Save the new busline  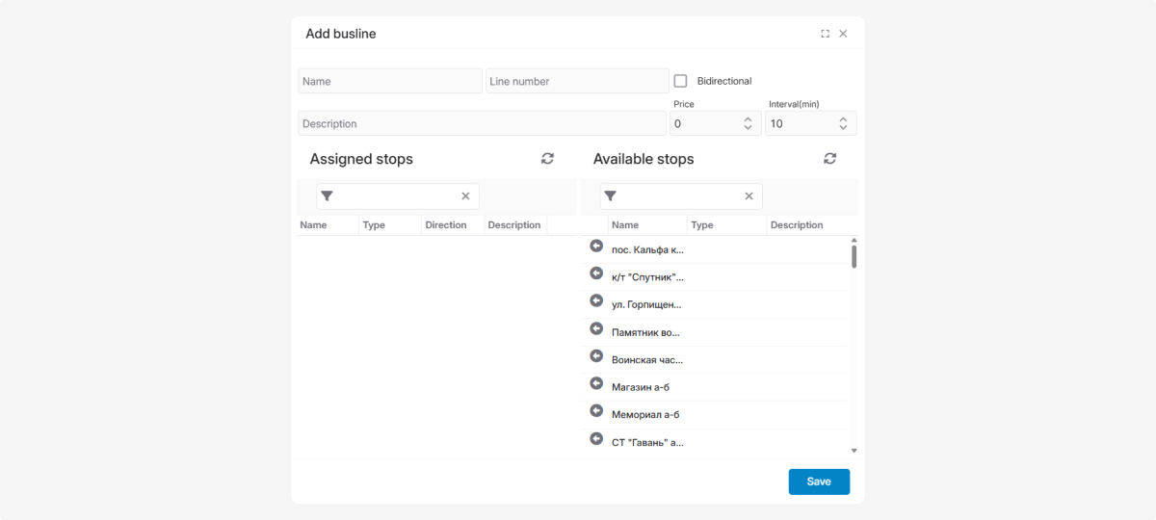click(818, 481)
